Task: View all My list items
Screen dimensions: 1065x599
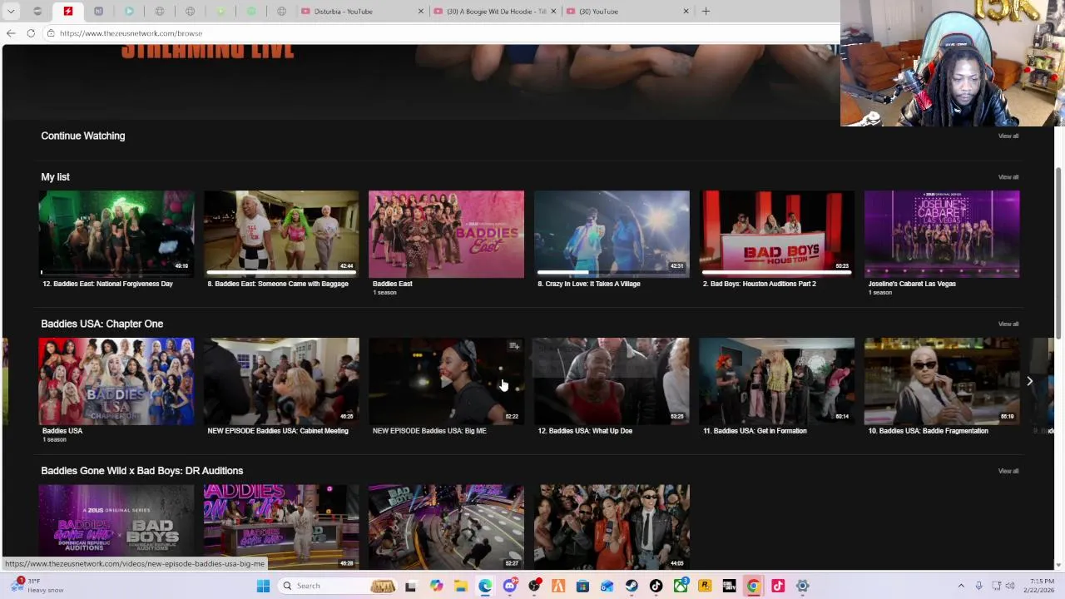Action: tap(1008, 177)
